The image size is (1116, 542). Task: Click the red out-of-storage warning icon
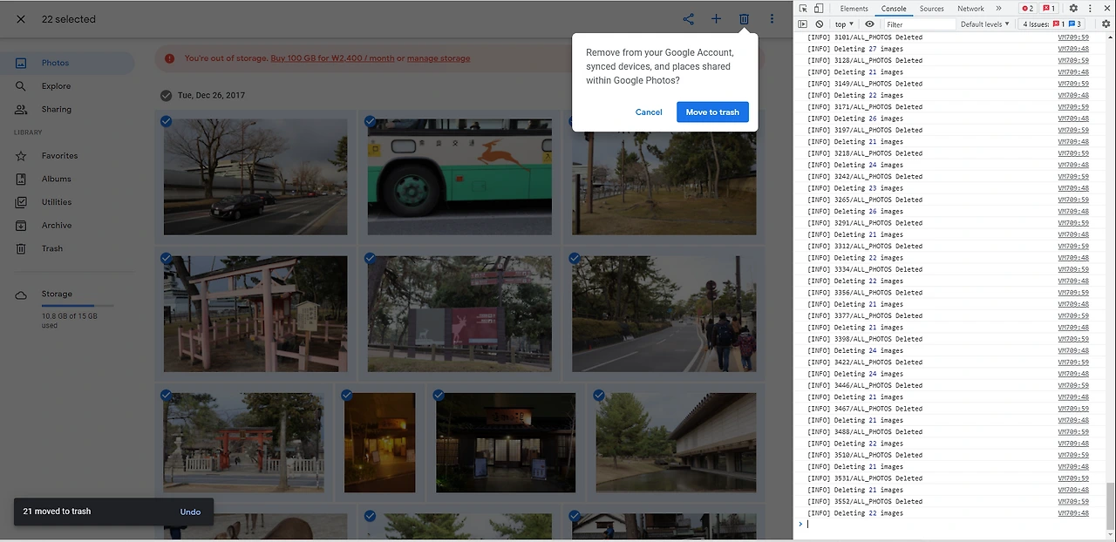coord(169,58)
